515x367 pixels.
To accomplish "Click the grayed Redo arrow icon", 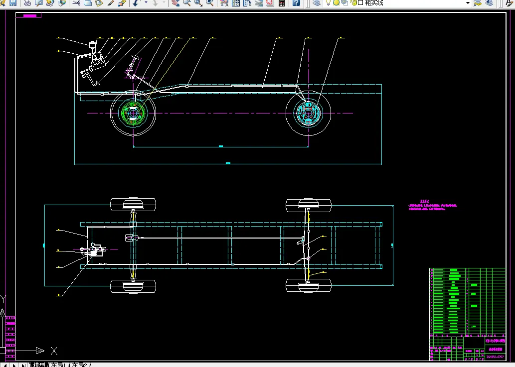I will [155, 3].
